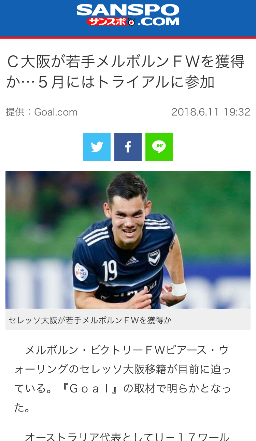Enlarge the player photo in the article
The width and height of the screenshot is (256, 441).
[128, 240]
